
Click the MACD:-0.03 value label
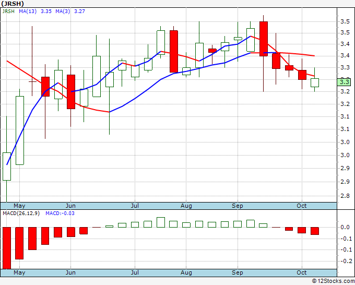tap(60, 213)
